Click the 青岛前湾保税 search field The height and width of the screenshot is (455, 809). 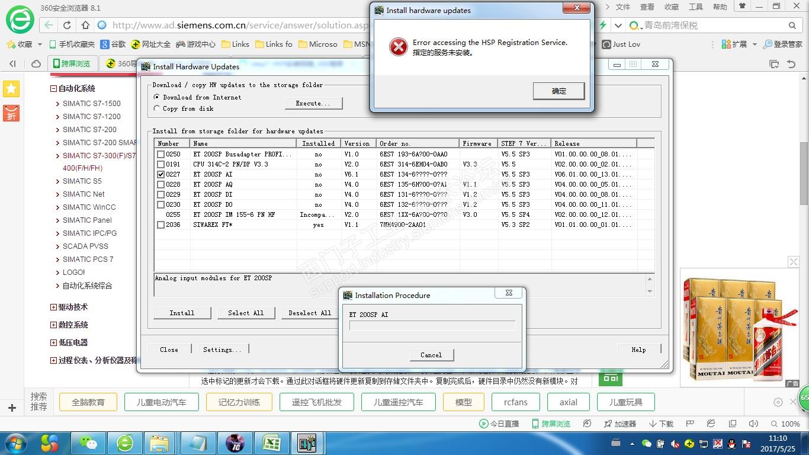click(713, 25)
